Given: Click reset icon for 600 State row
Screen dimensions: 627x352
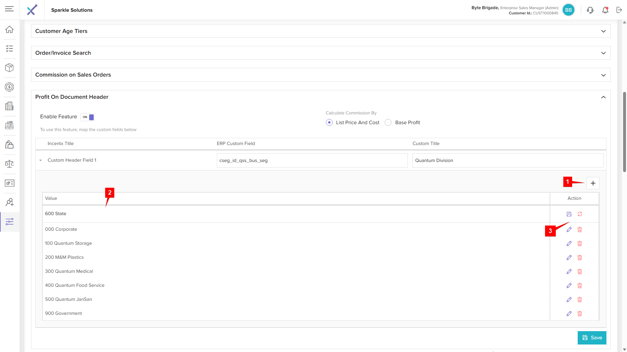Looking at the screenshot, I should click(x=580, y=214).
